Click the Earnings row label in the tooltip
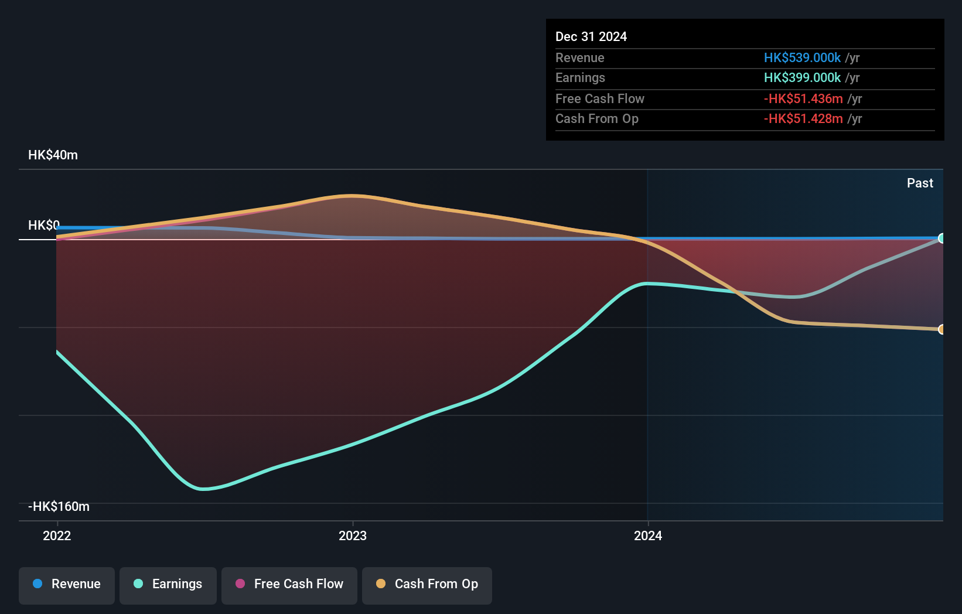962x614 pixels. pos(580,77)
